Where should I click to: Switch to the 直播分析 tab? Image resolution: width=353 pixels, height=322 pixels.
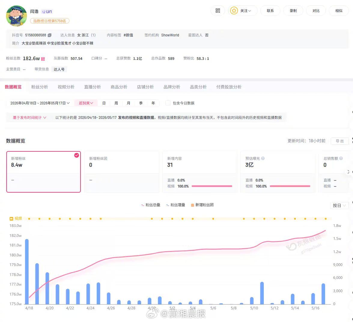pos(92,87)
